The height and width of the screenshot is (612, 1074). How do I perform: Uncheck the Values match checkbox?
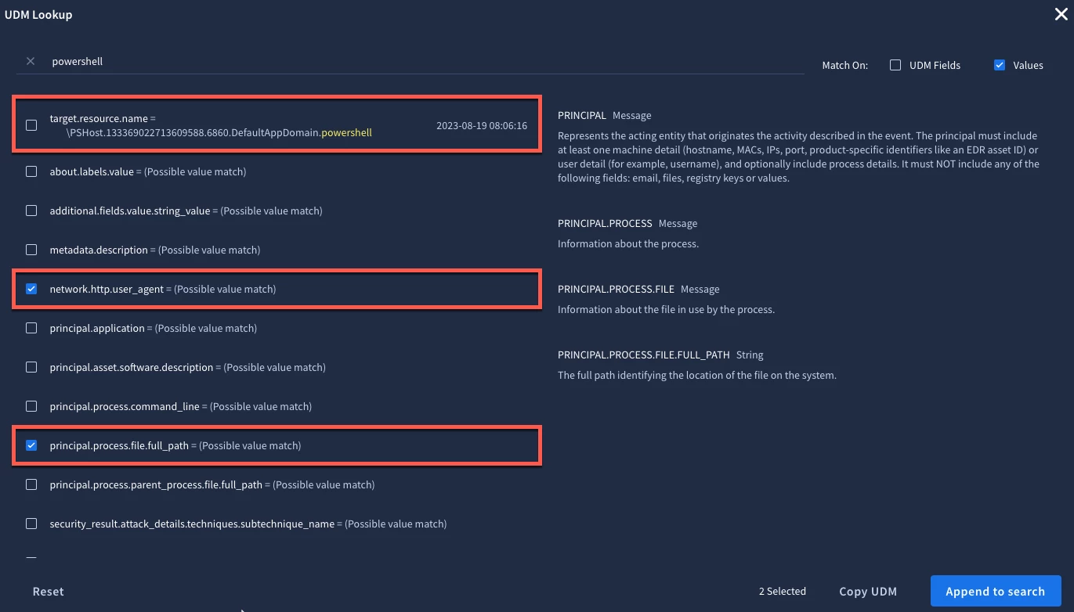[x=1000, y=65]
